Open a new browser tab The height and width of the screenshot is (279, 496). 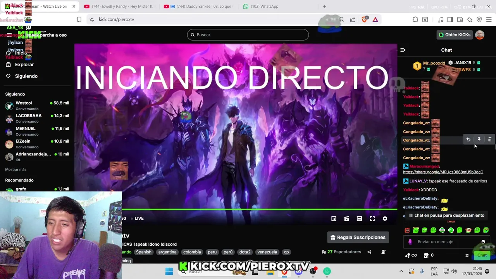324,7
